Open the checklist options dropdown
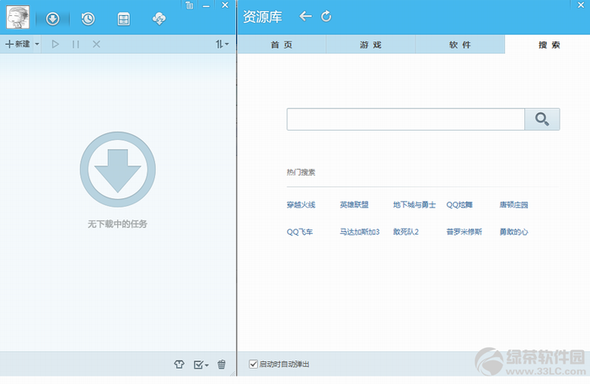This screenshot has width=590, height=384. coord(201,365)
